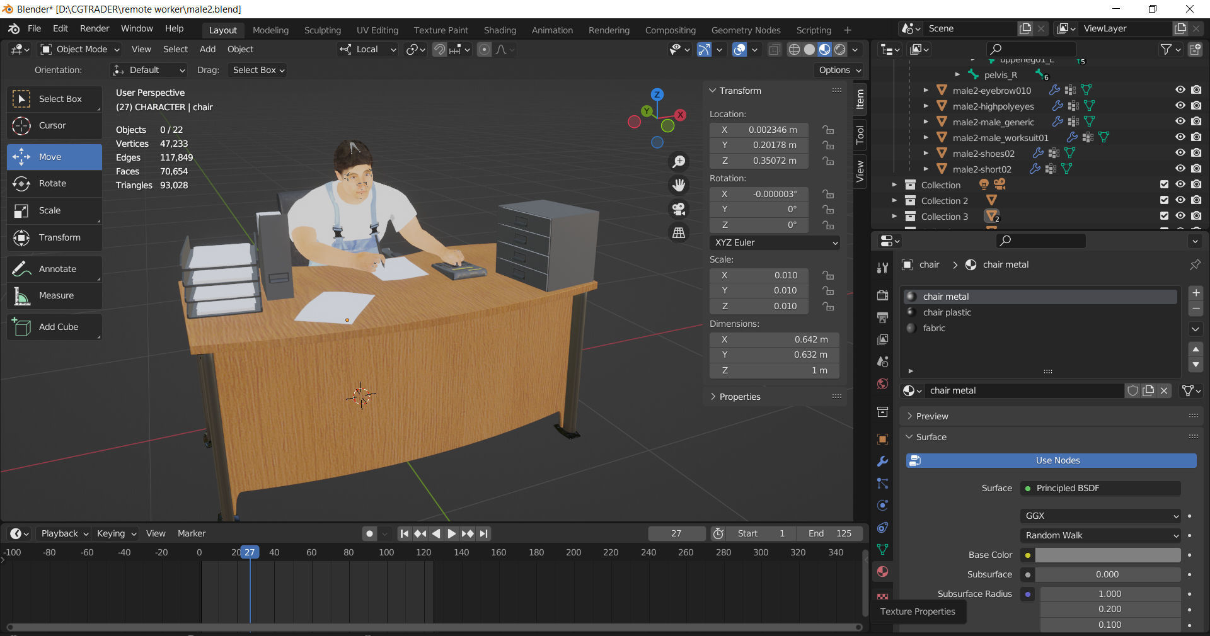Toggle viewport overlays button
This screenshot has height=636, width=1210.
point(739,49)
